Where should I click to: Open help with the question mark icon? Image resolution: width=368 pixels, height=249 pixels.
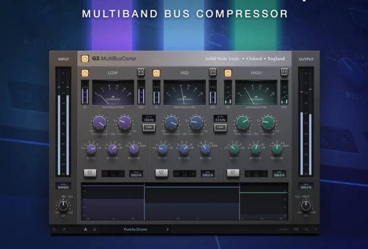coord(316,229)
